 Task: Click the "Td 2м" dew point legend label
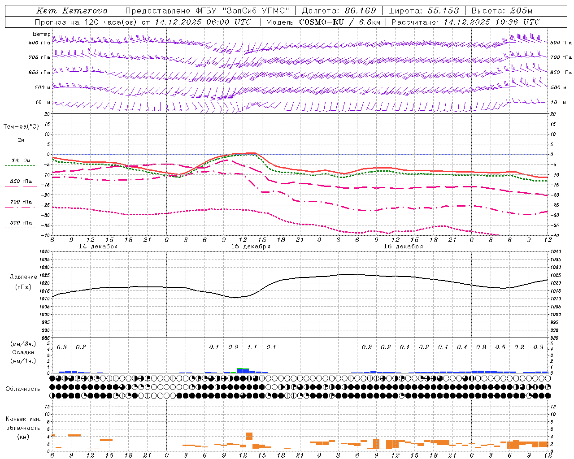click(21, 160)
